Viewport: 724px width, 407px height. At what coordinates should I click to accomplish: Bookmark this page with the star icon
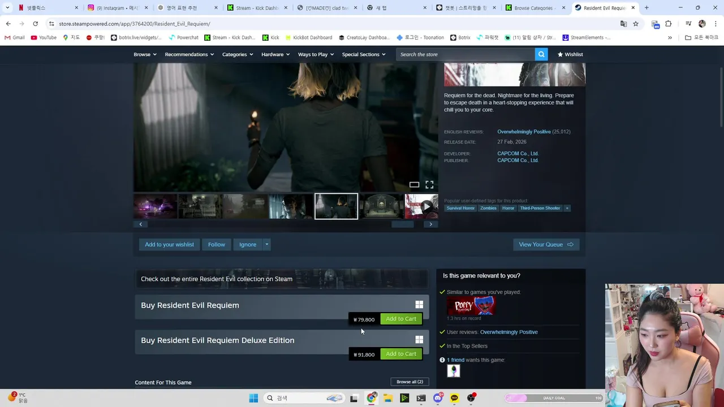636,24
